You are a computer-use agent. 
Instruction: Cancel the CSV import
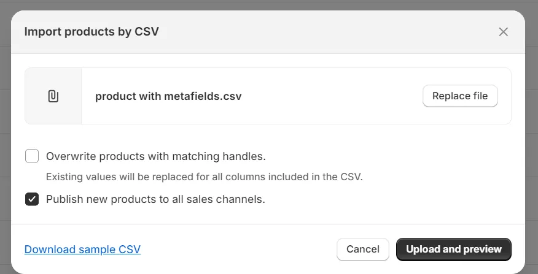point(363,249)
